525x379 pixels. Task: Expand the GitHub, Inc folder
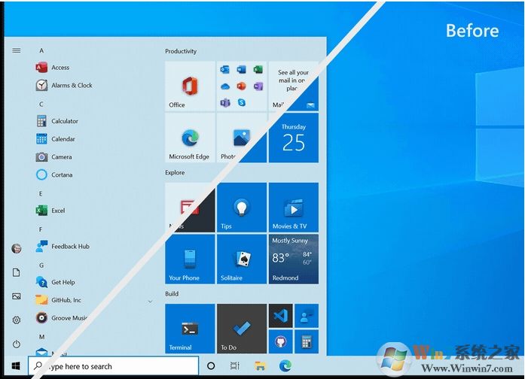coord(150,301)
